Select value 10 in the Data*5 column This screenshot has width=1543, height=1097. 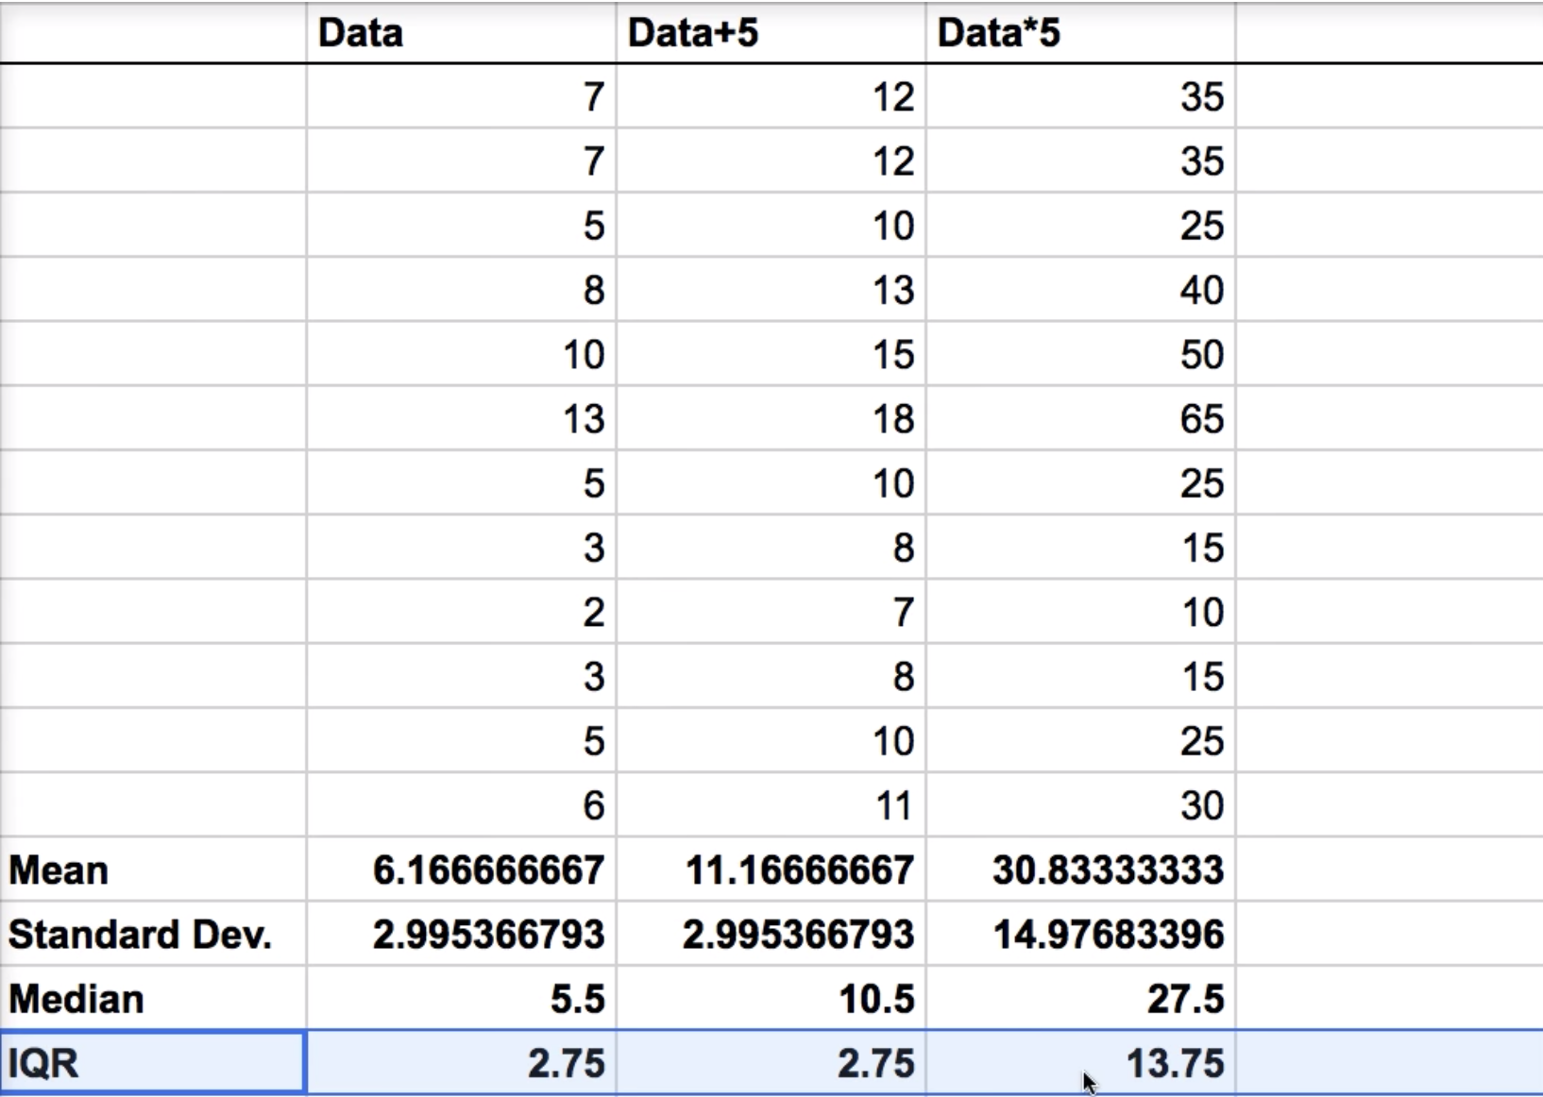(1081, 612)
